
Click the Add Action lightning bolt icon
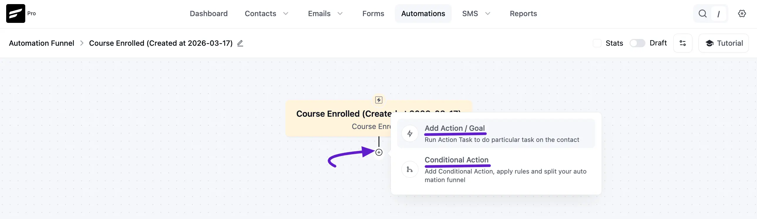click(x=410, y=134)
